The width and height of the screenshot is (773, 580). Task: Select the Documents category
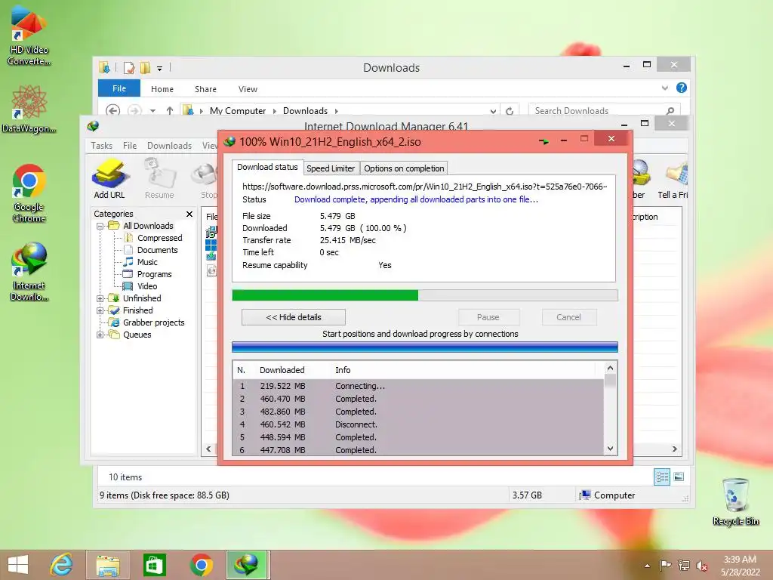157,250
